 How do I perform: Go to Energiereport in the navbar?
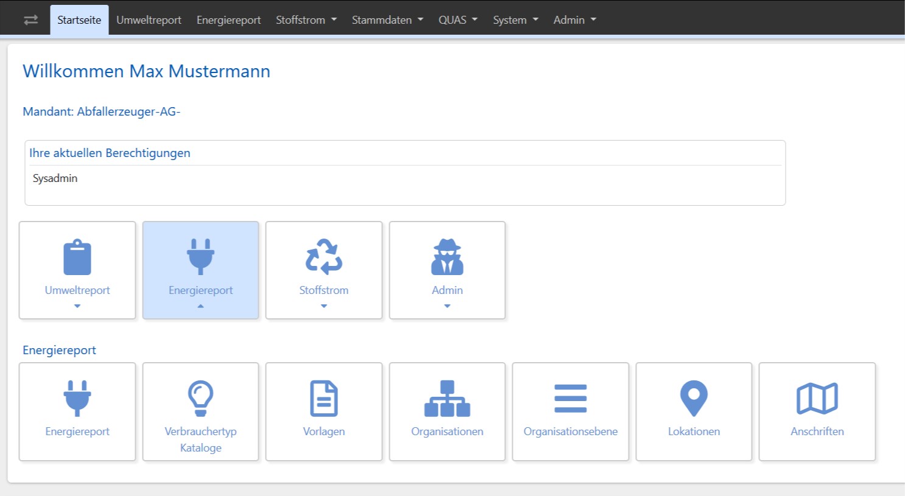tap(228, 20)
